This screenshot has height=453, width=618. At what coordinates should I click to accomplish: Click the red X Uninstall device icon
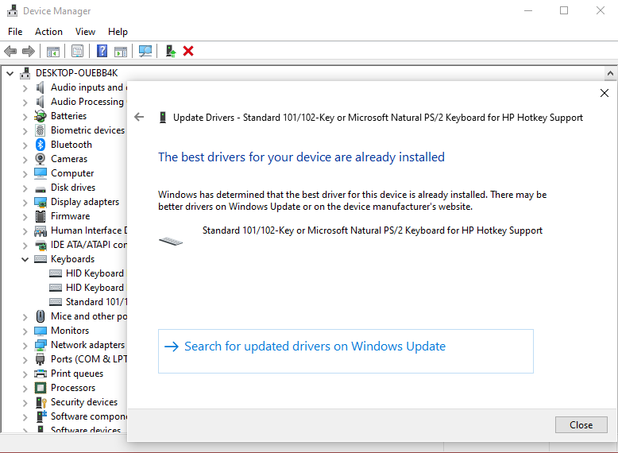pyautogui.click(x=188, y=51)
